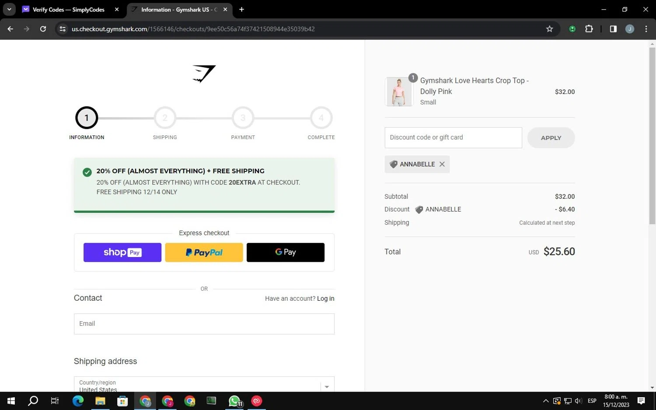Open the Chrome profile avatar
This screenshot has height=410, width=656.
tap(630, 29)
